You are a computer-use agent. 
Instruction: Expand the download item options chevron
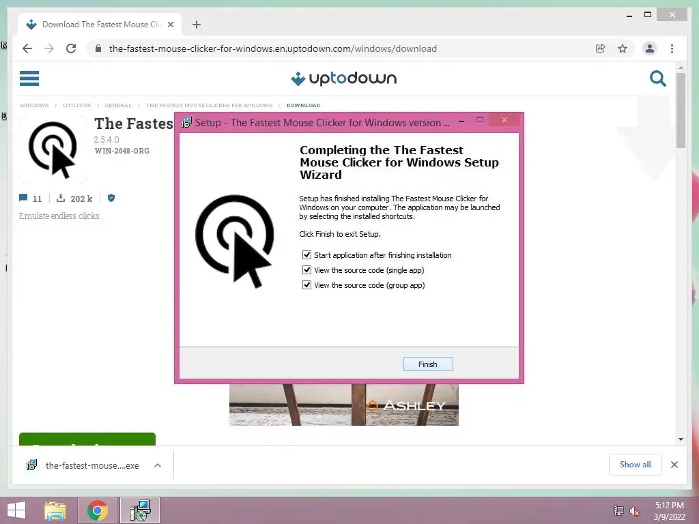158,465
